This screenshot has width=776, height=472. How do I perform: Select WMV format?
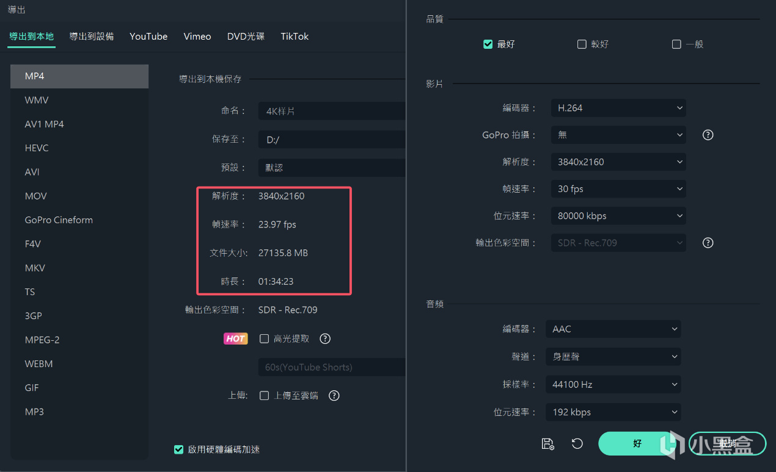tap(79, 100)
